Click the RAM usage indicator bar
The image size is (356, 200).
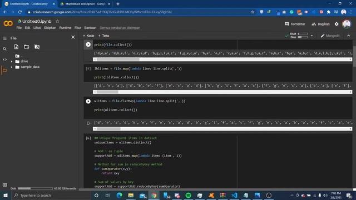[303, 34]
